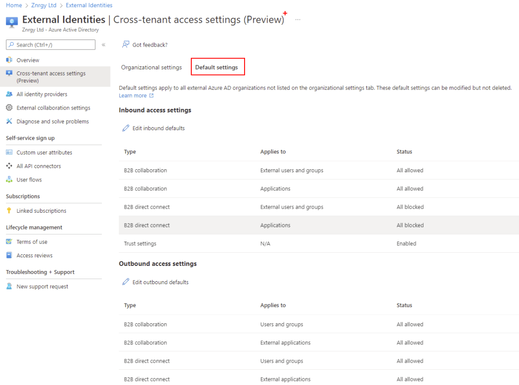Viewport: 519px width, 385px height.
Task: Select the Default settings tab
Action: [x=217, y=67]
